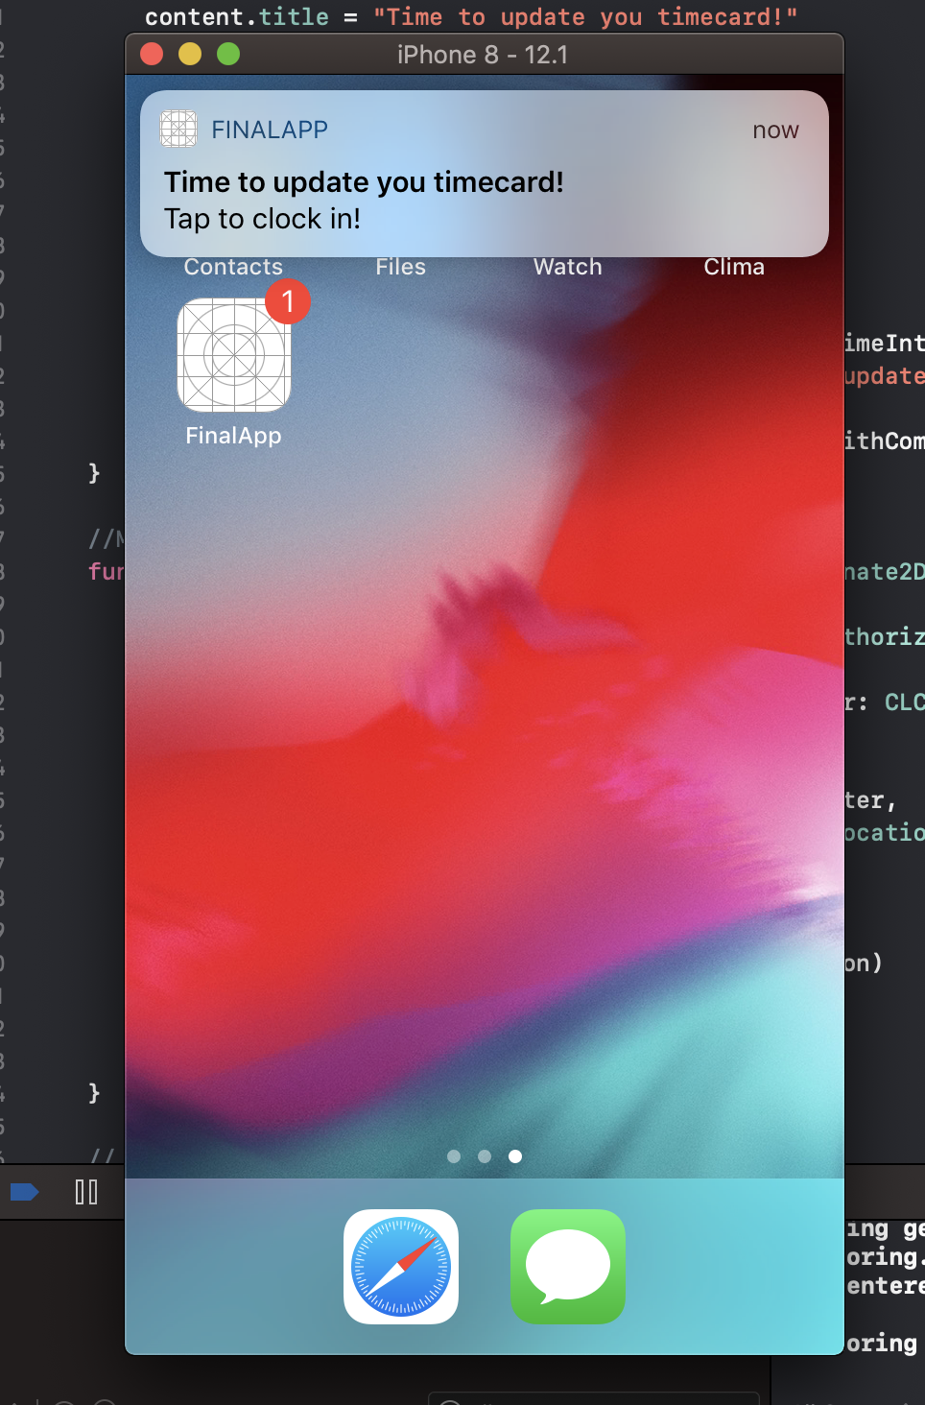The width and height of the screenshot is (925, 1405).
Task: Click the 'iPhone 8 - 12.1' title bar
Action: click(483, 55)
